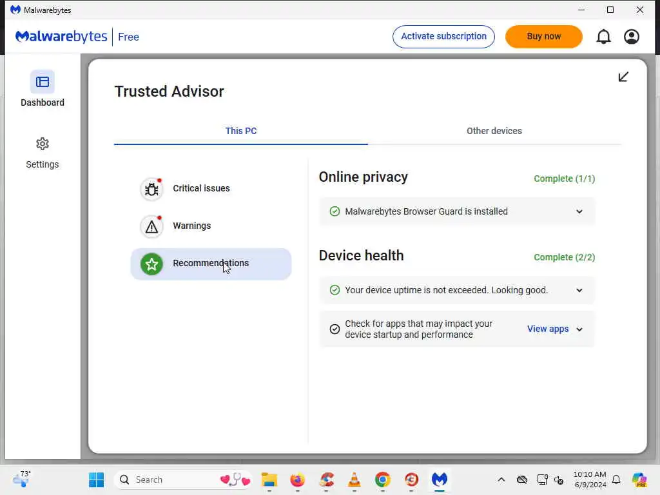Click the orange Buy now button
Image resolution: width=660 pixels, height=495 pixels.
(x=544, y=37)
